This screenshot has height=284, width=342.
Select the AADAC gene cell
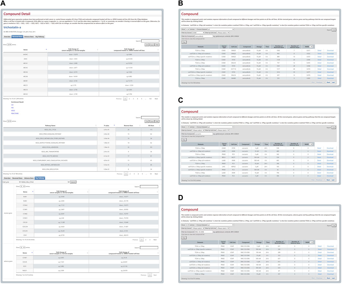pyautogui.click(x=25, y=55)
